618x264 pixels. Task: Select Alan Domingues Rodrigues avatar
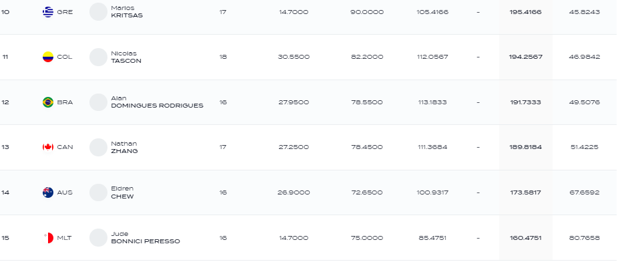pyautogui.click(x=99, y=102)
